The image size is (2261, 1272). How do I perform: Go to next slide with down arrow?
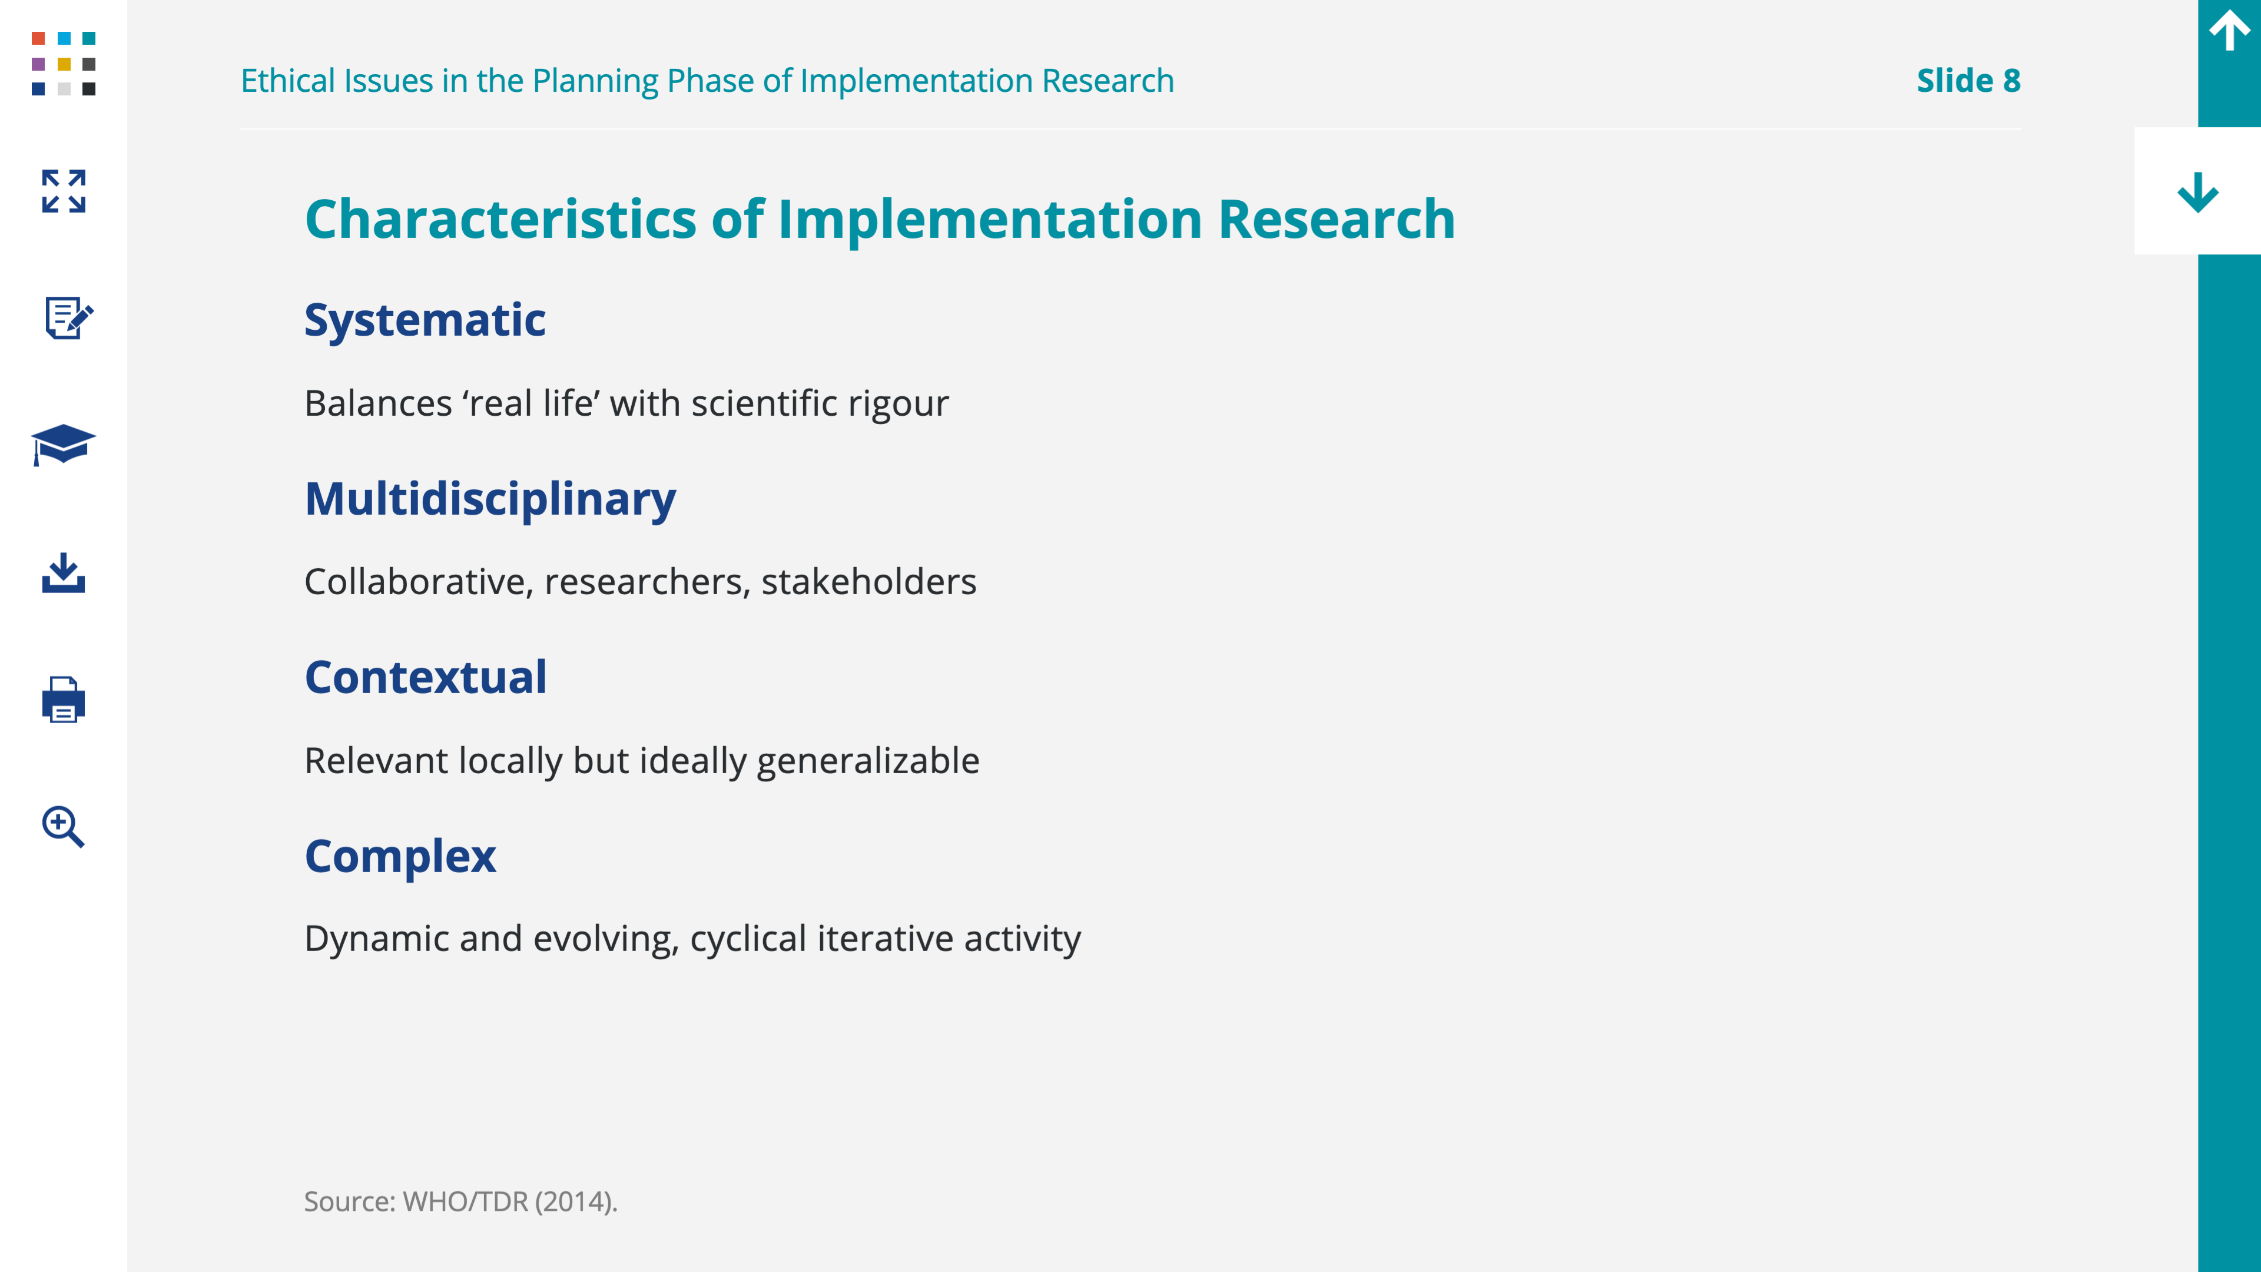pos(2197,191)
